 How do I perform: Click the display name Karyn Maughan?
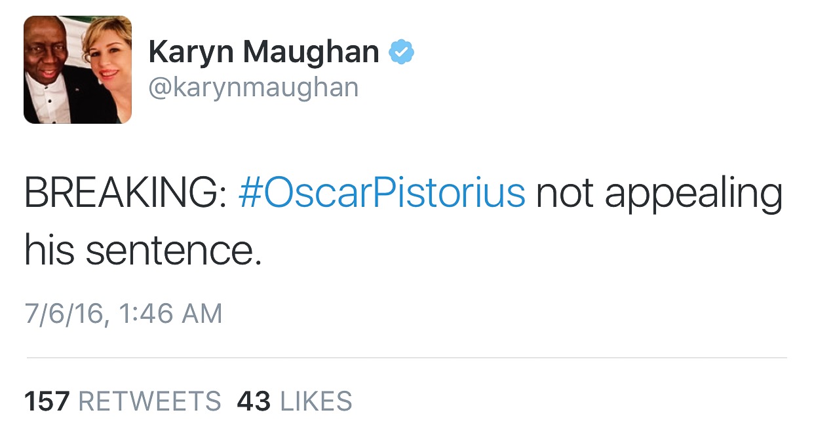[x=263, y=52]
